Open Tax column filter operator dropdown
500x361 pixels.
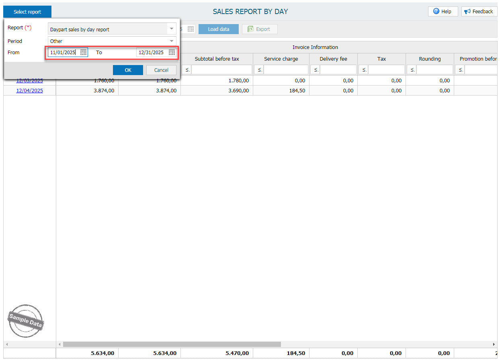click(363, 70)
